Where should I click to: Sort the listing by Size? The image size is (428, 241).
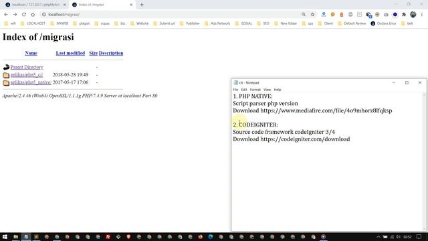tap(94, 53)
